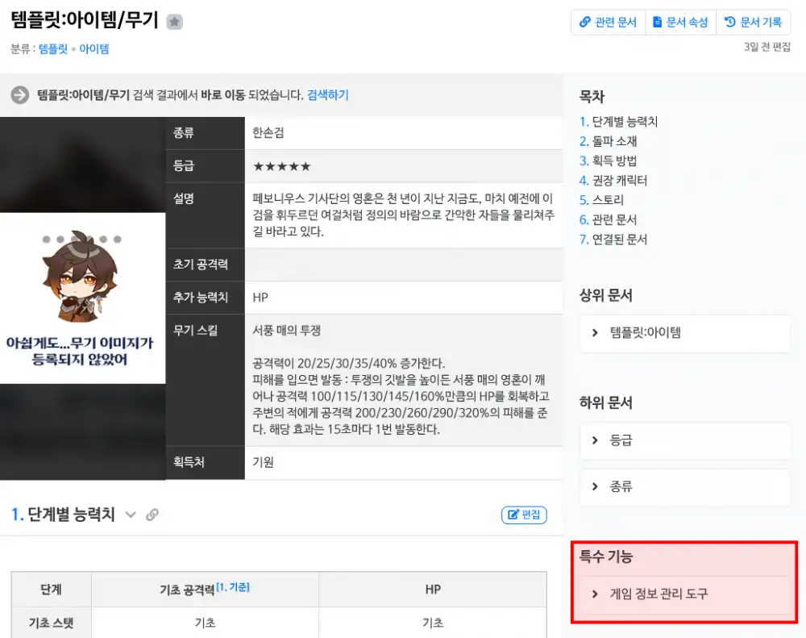Click footnote reference 1. 기준
This screenshot has height=638, width=806.
click(232, 587)
